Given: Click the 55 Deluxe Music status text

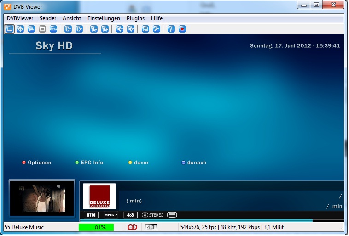Looking at the screenshot, I should pos(24,227).
